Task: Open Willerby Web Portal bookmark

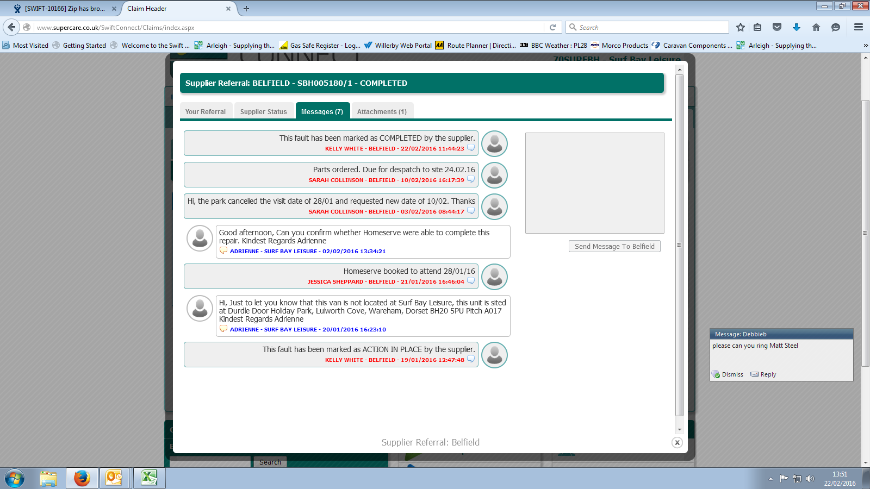Action: 398,46
